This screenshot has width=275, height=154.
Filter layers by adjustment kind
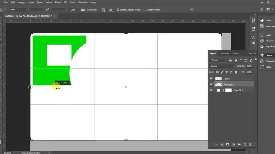click(236, 60)
